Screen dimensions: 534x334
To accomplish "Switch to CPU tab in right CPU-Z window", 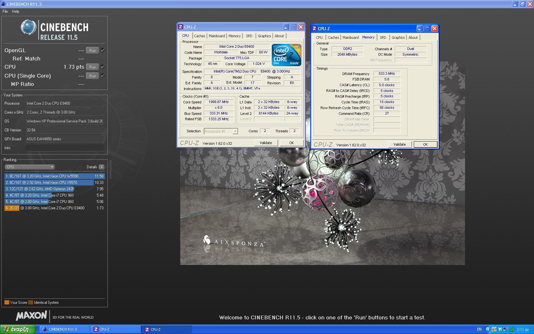I will 319,38.
